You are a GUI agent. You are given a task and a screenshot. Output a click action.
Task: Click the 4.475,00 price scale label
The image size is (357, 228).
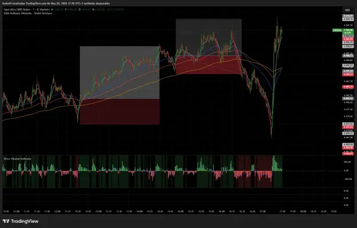[x=348, y=117]
